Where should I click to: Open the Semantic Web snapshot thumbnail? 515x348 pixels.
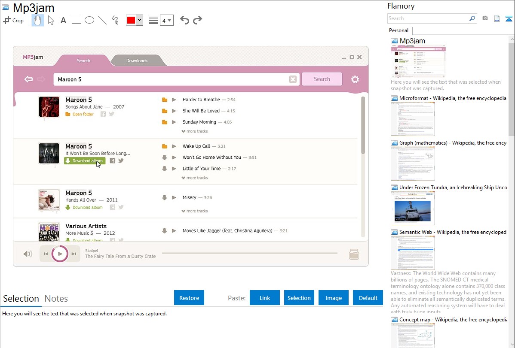pyautogui.click(x=413, y=253)
